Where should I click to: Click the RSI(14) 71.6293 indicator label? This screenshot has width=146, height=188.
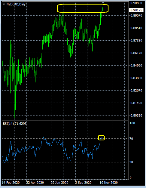pyautogui.click(x=15, y=124)
